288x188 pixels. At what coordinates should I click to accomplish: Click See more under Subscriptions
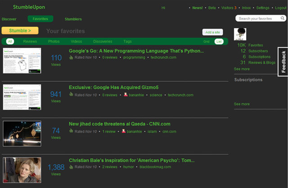[242, 104]
